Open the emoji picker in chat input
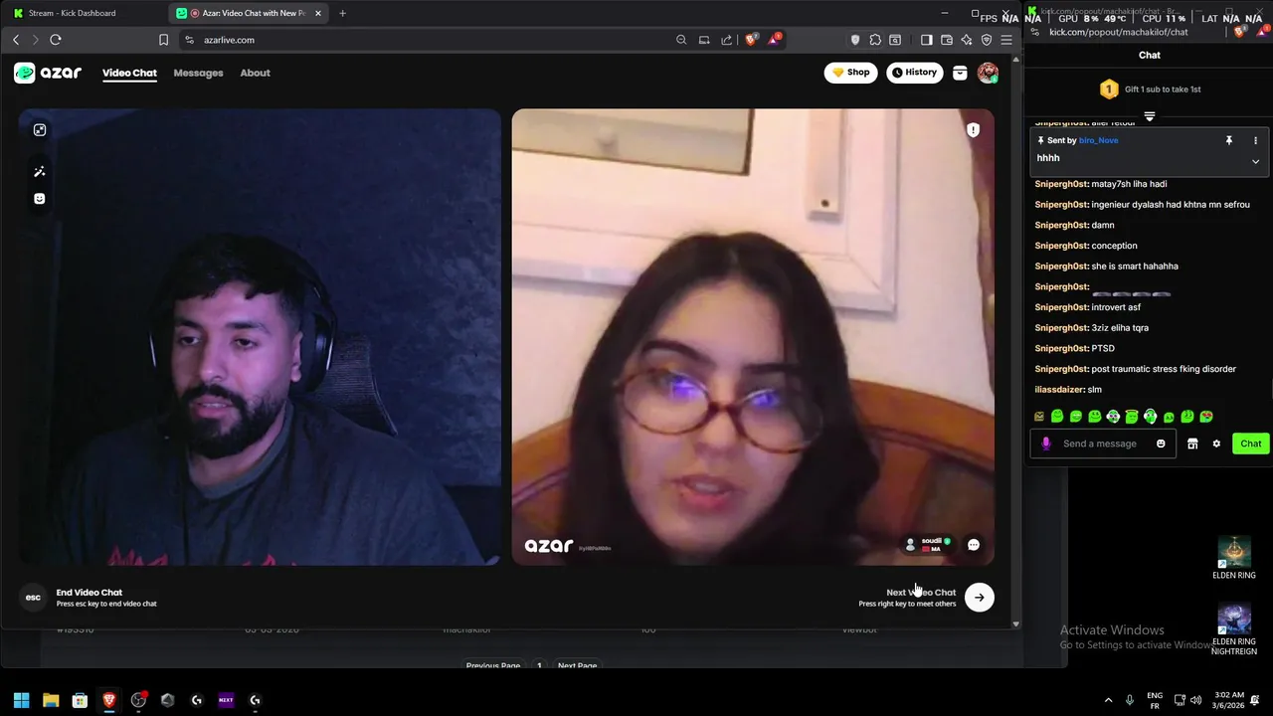The height and width of the screenshot is (716, 1273). point(1161,444)
